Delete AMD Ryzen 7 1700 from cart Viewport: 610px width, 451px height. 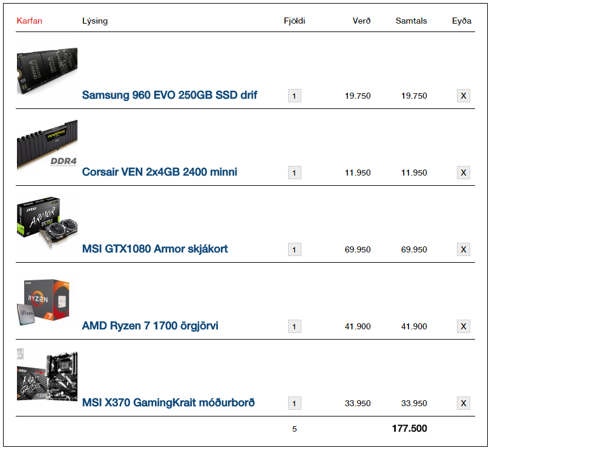click(464, 326)
